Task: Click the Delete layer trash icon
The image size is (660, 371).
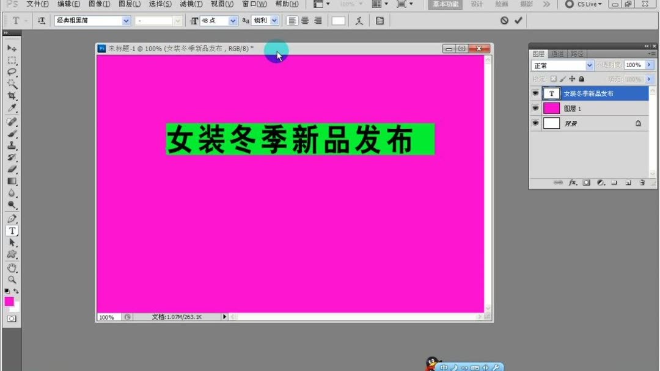Action: 642,182
